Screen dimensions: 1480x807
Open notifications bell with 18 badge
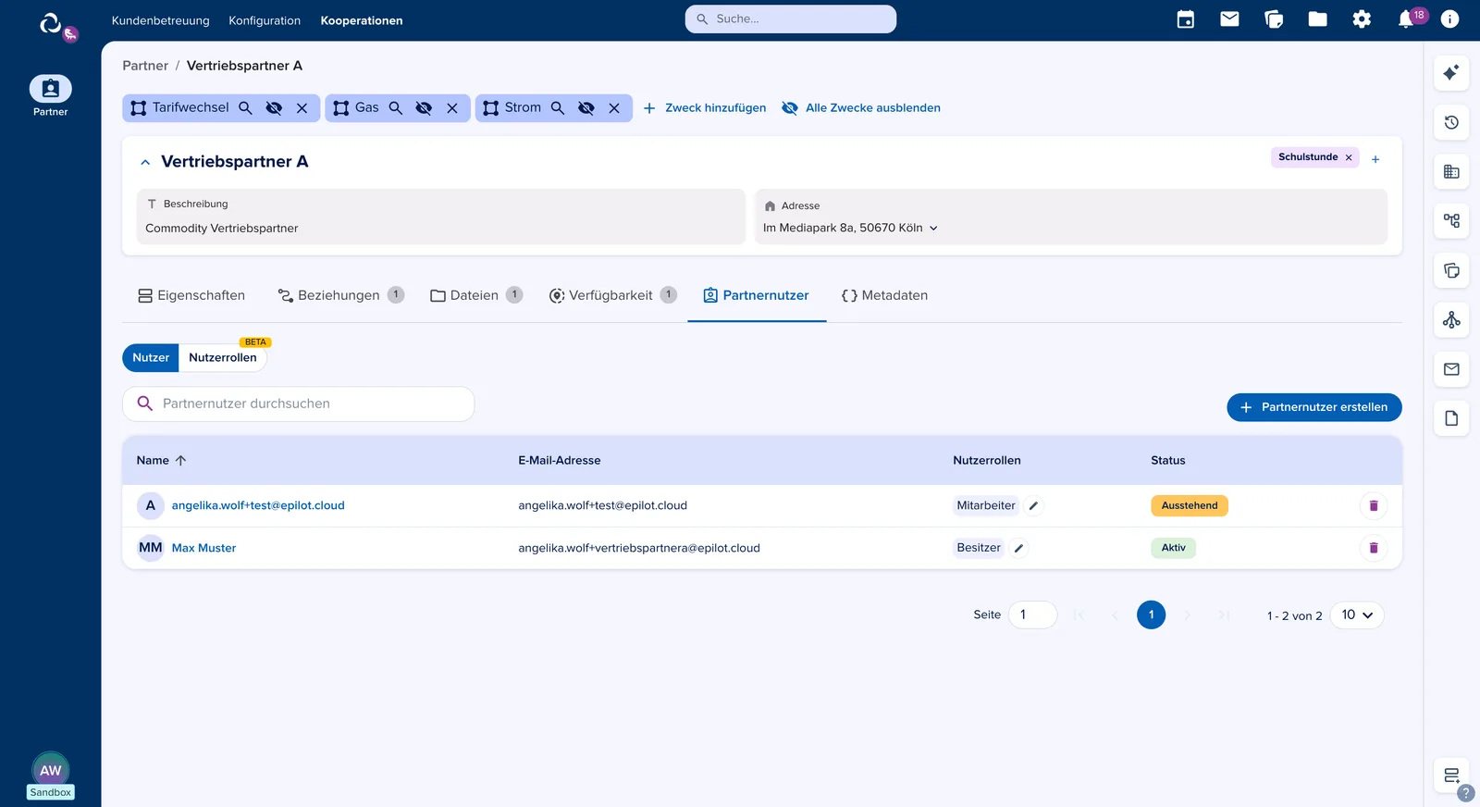1407,19
